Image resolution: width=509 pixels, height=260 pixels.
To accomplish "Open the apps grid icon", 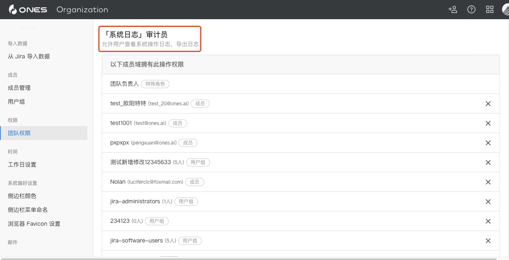I will [490, 9].
